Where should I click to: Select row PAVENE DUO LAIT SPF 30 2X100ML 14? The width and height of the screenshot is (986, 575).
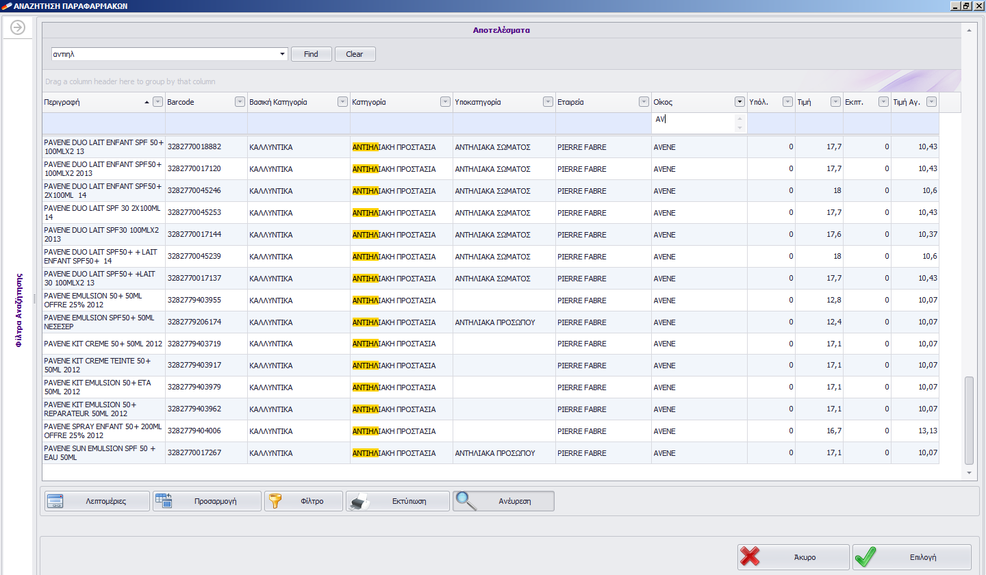point(490,212)
